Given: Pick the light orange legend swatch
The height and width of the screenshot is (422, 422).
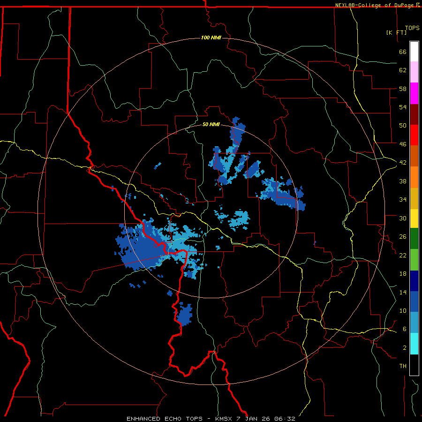Looking at the screenshot, I should (414, 177).
